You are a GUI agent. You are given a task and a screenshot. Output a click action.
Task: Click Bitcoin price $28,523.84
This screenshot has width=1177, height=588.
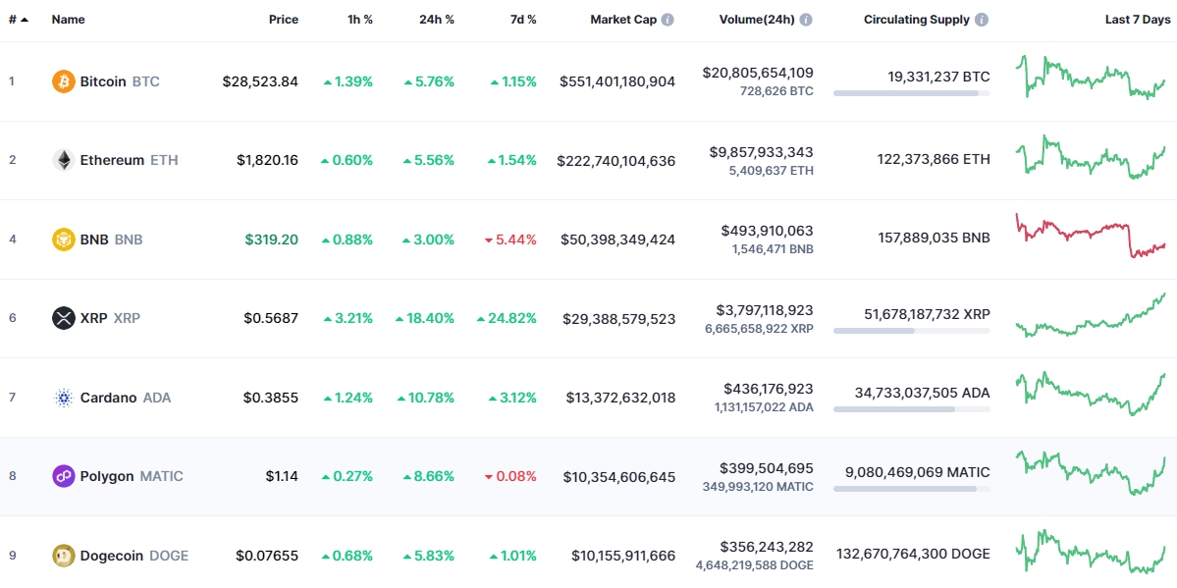[x=260, y=81]
